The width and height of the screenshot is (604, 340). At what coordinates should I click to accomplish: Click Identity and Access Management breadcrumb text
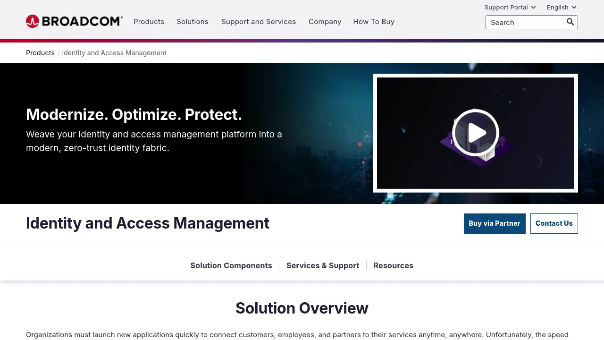pos(114,53)
